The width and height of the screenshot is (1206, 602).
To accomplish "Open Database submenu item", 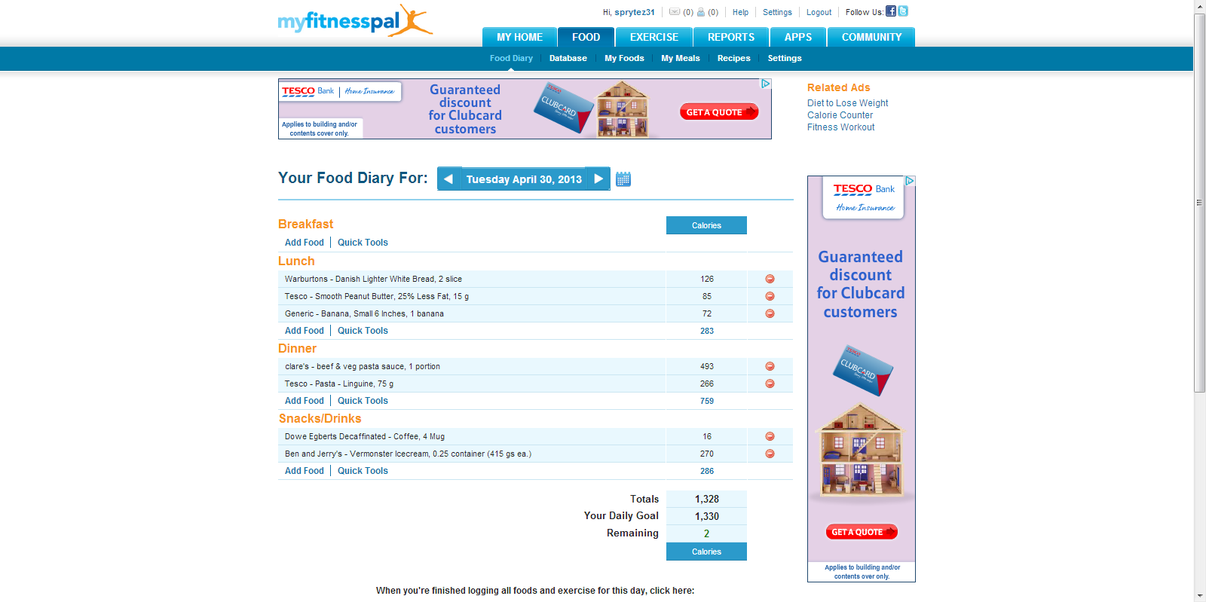I will pos(568,58).
